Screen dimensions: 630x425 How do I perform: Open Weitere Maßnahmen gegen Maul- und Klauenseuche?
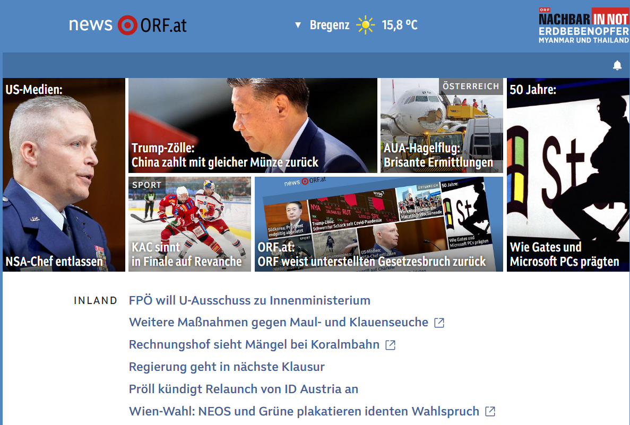(279, 323)
